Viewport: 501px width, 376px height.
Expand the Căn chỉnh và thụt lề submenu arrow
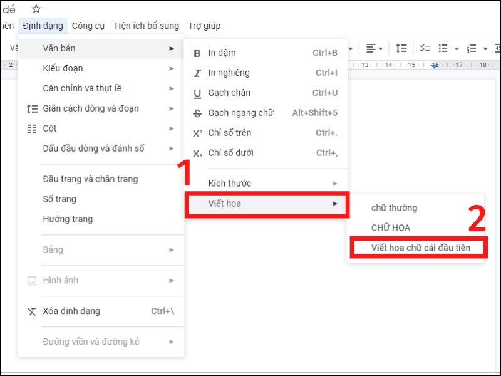[172, 88]
